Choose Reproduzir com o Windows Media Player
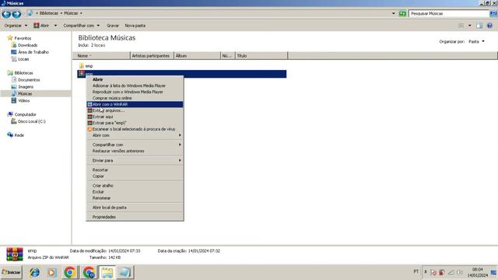 (x=135, y=92)
